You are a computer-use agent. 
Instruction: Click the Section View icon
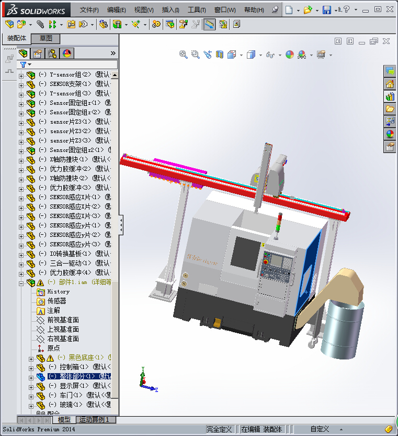click(220, 54)
